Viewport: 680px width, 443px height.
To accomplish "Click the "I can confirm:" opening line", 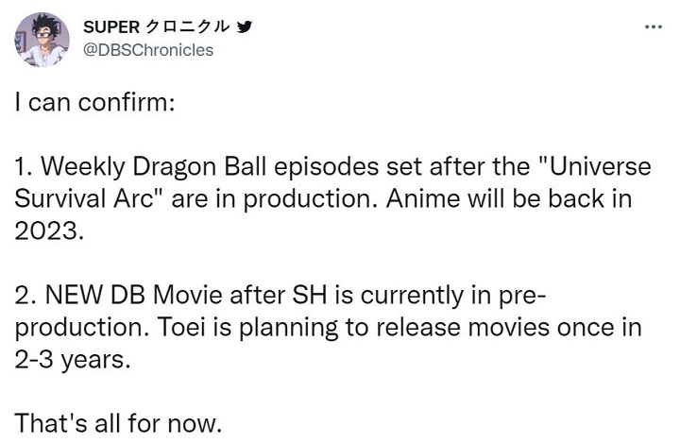I will (x=93, y=102).
